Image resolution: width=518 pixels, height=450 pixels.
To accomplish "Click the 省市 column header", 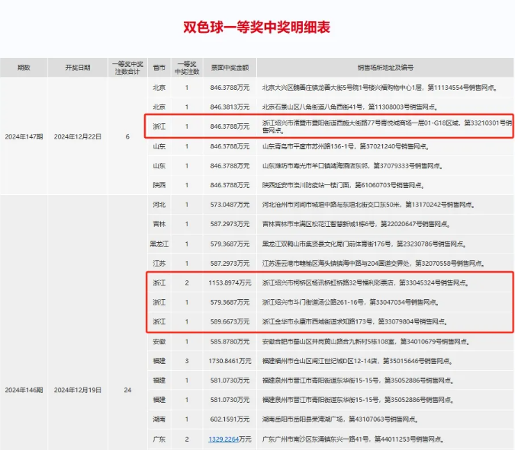I will click(x=159, y=68).
